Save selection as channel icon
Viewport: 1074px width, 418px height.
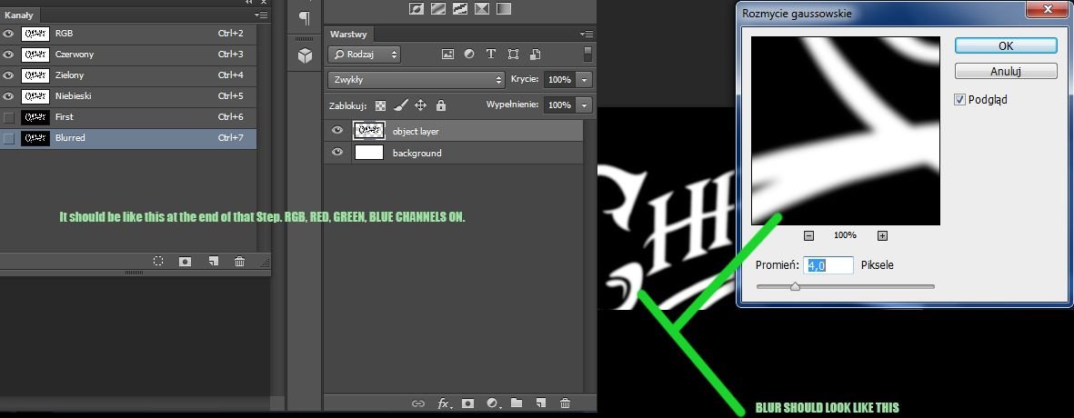tap(185, 261)
